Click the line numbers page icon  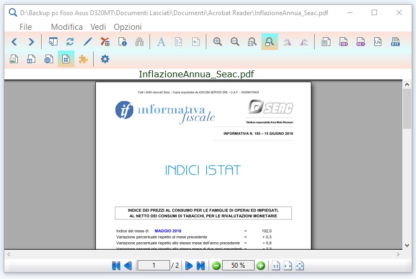(196, 42)
